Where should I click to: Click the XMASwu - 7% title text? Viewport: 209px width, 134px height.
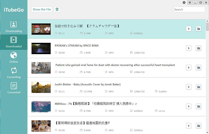click(96, 104)
